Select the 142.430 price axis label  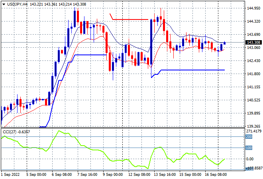tap(254, 60)
